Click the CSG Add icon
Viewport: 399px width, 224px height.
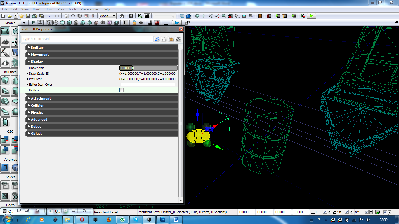pos(5,140)
